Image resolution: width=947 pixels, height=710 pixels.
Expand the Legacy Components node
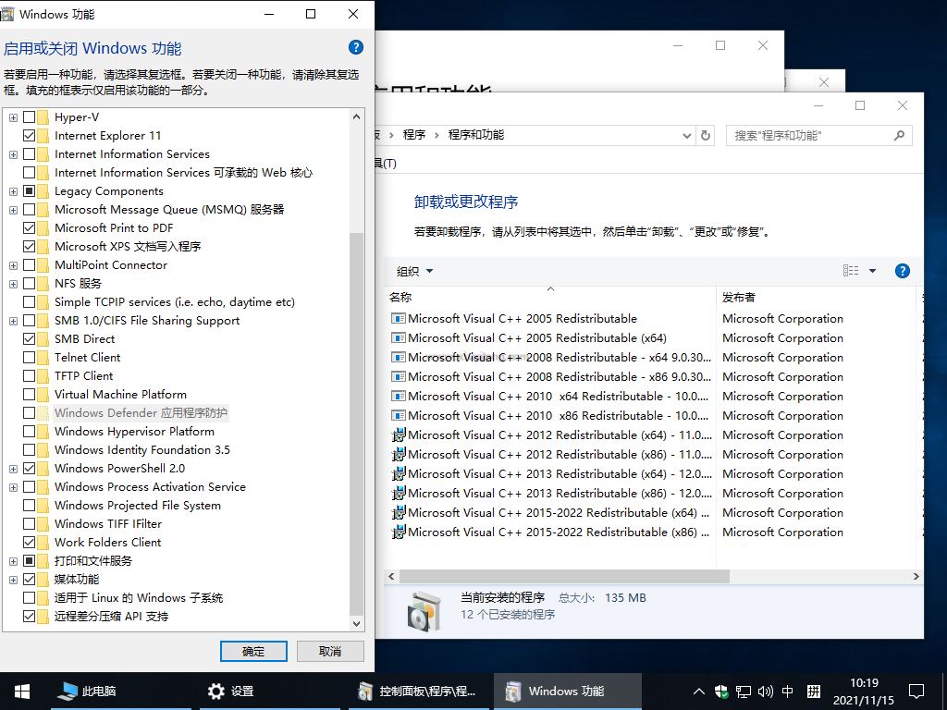click(x=13, y=191)
